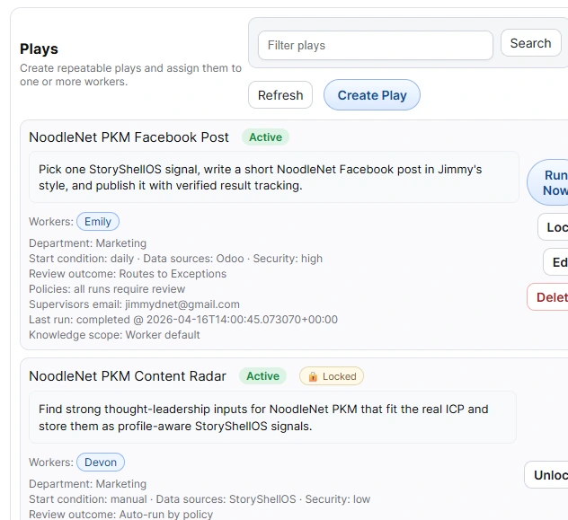The image size is (568, 520).
Task: Click the Active badge on Facebook Post play
Action: [265, 137]
